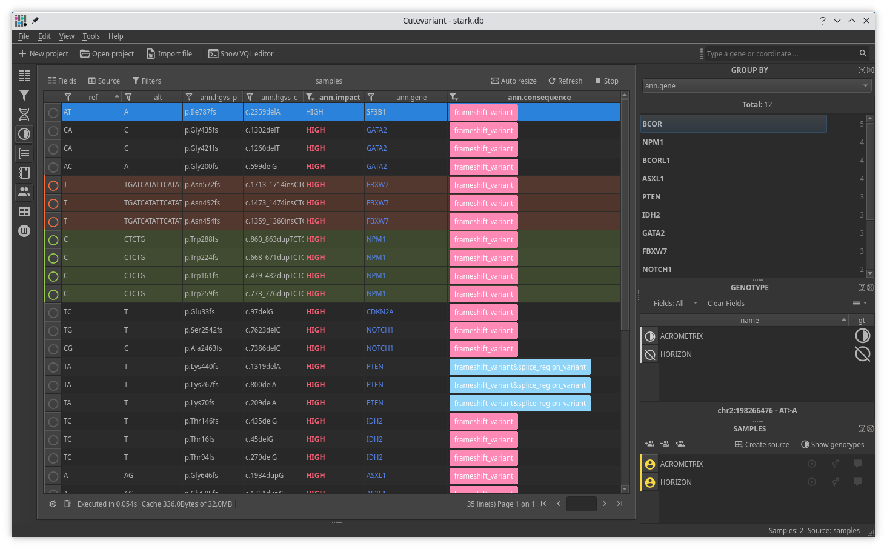Toggle circle on FBXW7 p.Asn572fs row

[x=53, y=185]
